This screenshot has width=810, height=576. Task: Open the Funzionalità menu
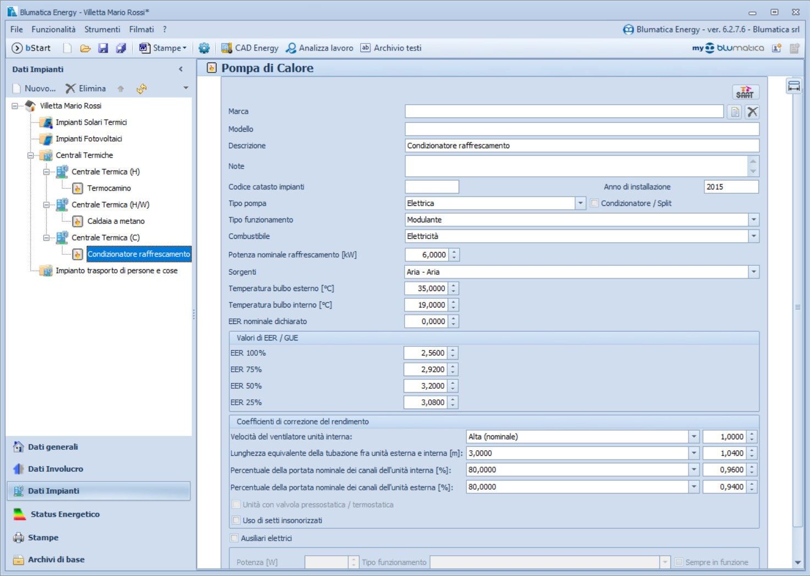click(x=53, y=30)
